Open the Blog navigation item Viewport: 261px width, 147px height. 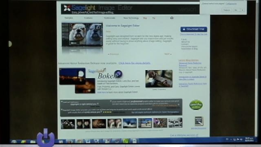pyautogui.click(x=145, y=18)
